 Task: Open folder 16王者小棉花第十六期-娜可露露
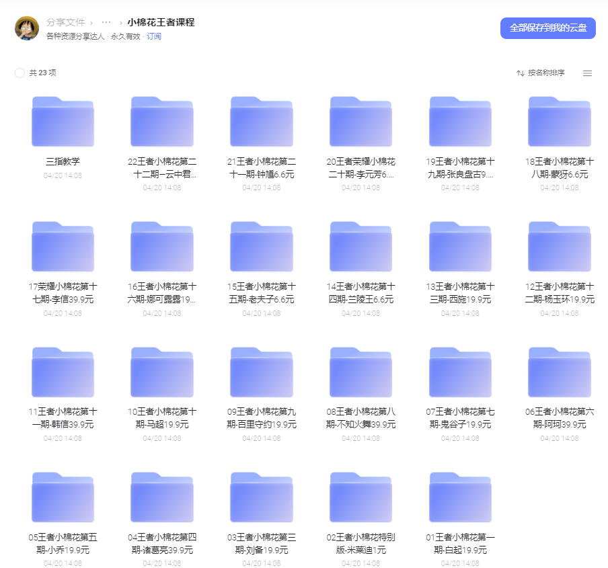coord(162,247)
